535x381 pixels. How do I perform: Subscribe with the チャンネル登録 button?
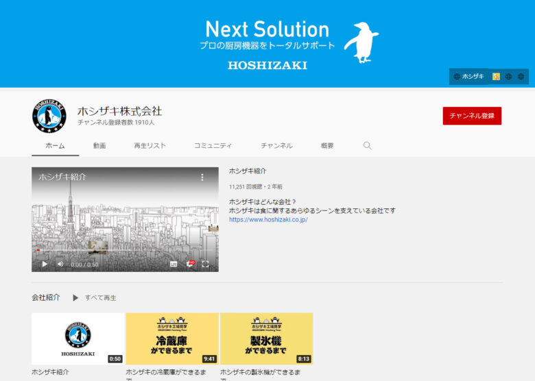472,116
